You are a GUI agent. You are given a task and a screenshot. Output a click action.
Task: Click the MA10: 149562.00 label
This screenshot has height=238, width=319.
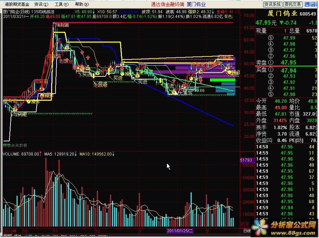coord(97,154)
